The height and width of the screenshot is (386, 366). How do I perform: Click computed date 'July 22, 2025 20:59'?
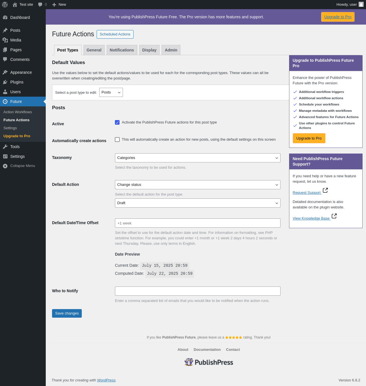[x=170, y=274]
